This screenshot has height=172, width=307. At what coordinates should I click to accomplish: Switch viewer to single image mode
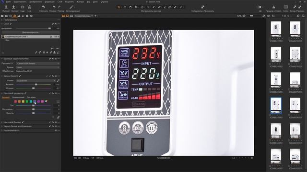(x=67, y=16)
